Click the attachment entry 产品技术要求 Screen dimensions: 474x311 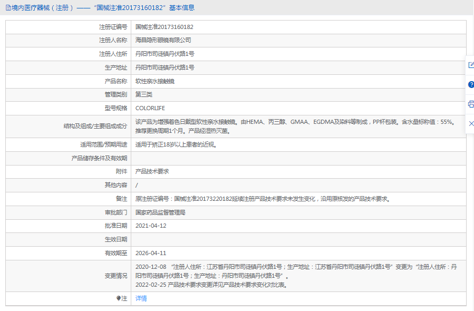tap(152, 171)
